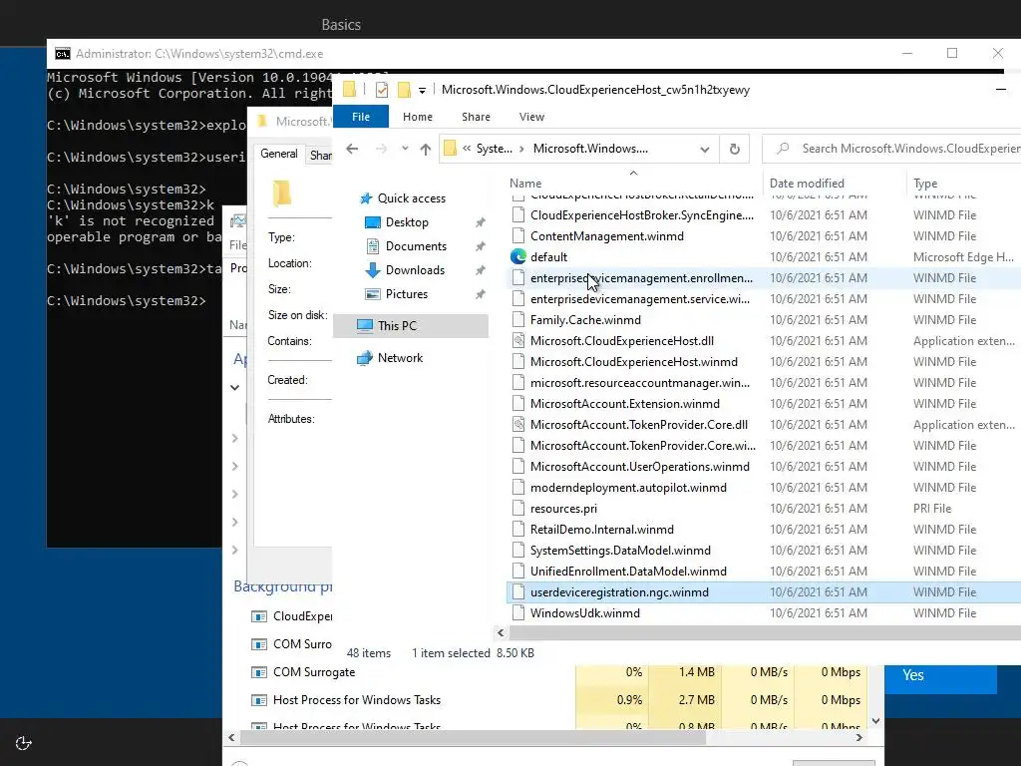Go forward in File Explorer

click(x=381, y=150)
